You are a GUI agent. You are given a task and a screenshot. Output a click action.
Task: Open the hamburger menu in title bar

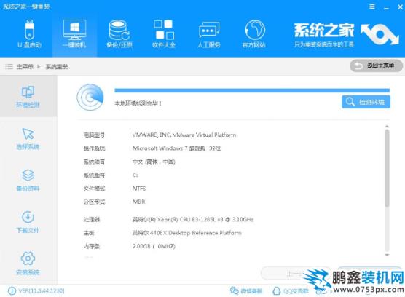click(x=372, y=7)
